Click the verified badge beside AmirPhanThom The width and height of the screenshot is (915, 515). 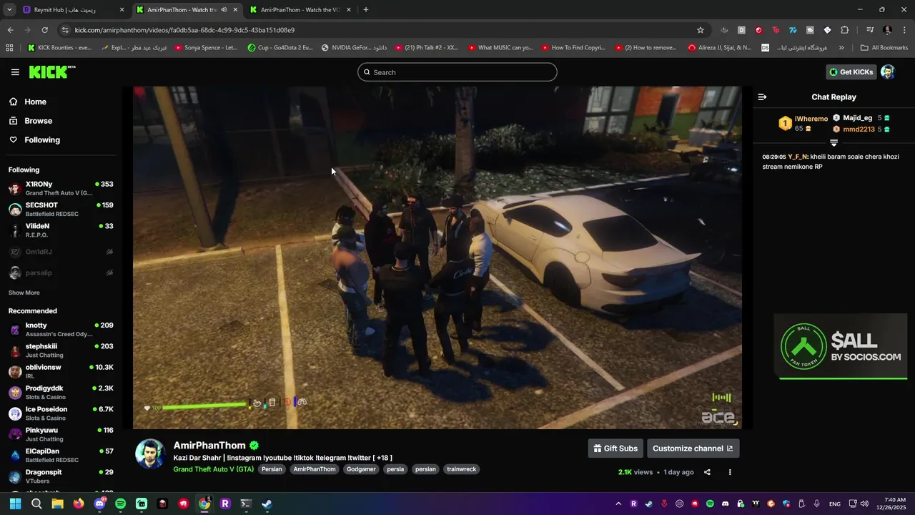tap(254, 446)
